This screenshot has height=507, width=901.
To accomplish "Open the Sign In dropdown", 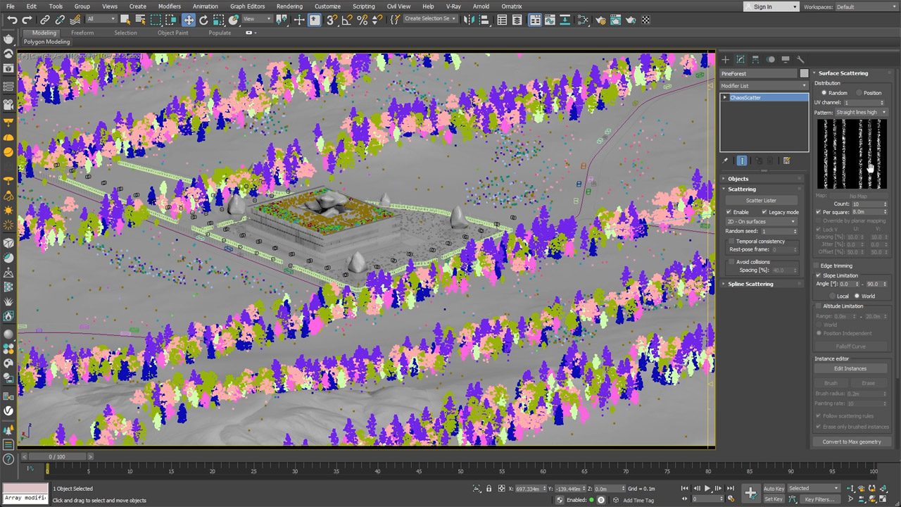I will coord(771,7).
